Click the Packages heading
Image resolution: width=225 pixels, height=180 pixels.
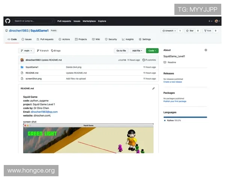[169, 93]
